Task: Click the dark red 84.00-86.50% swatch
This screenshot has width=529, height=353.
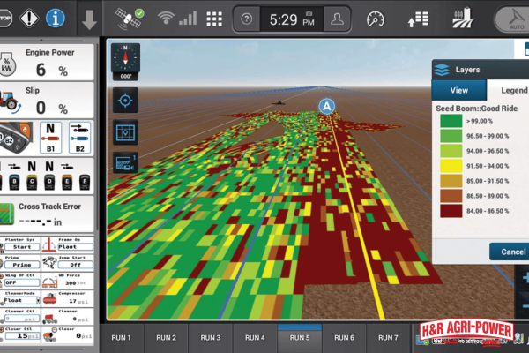Action: pos(451,211)
